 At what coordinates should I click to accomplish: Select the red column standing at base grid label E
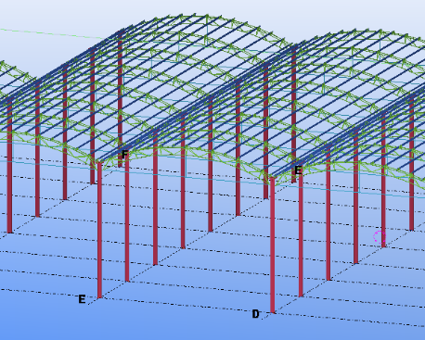99,231
